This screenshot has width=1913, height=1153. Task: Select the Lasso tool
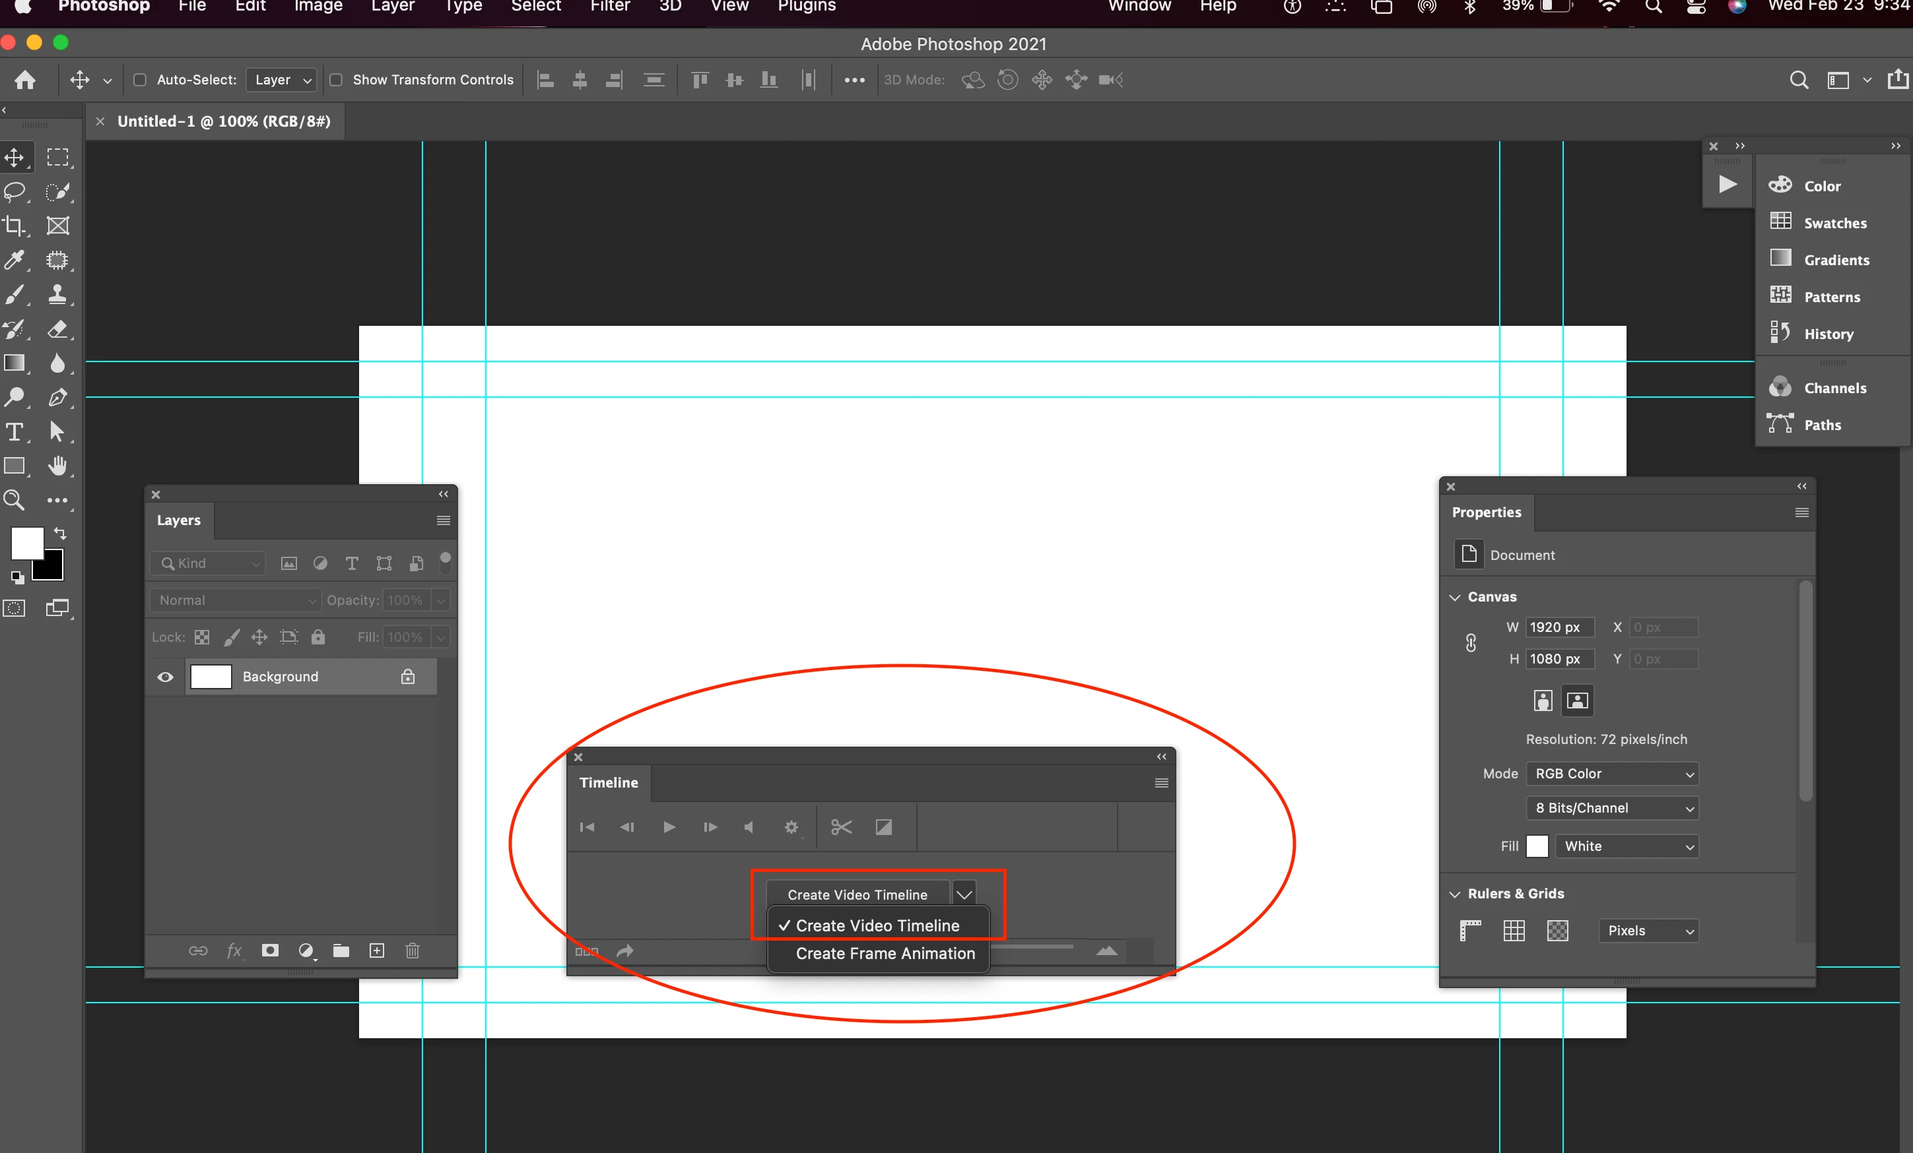tap(15, 191)
